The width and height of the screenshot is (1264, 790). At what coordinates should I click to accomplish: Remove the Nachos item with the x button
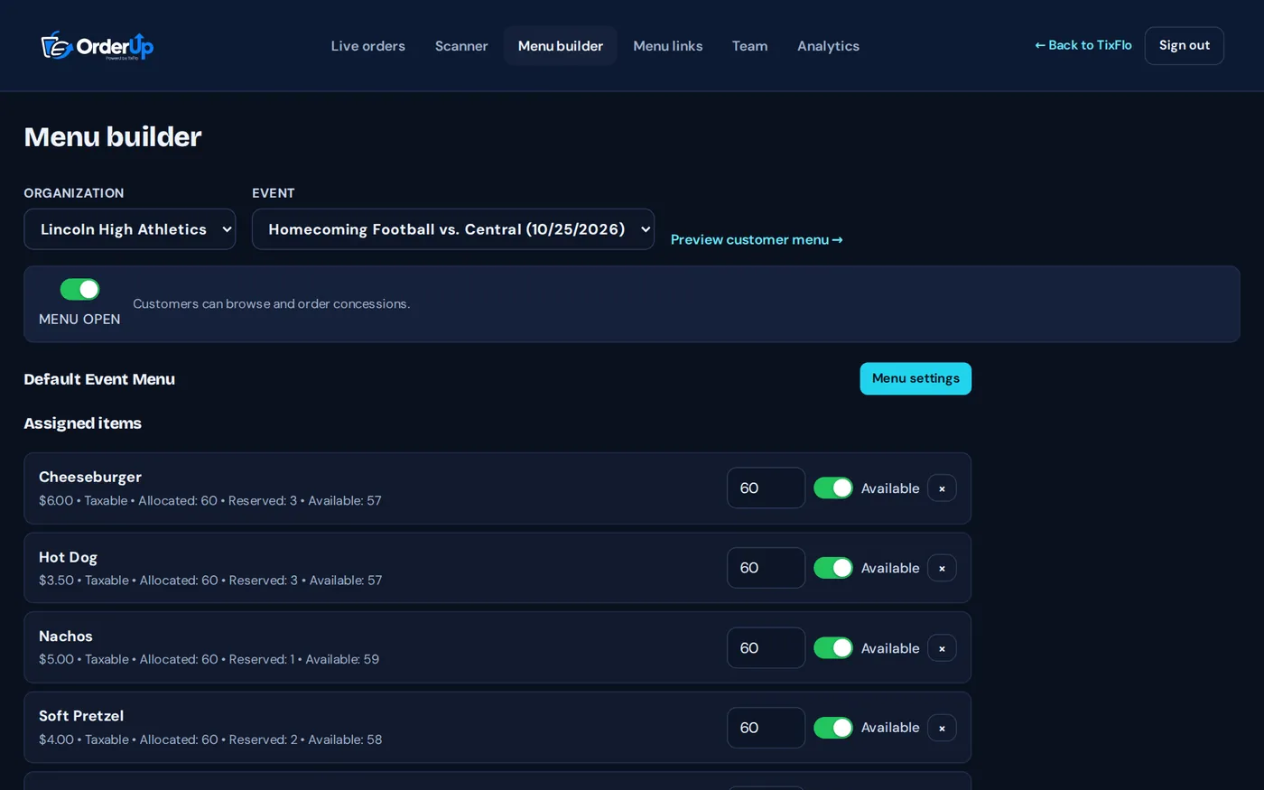[x=942, y=648]
